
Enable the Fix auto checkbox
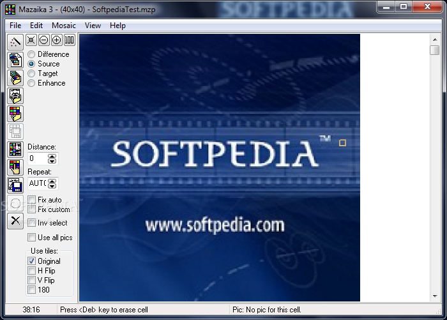(32, 200)
